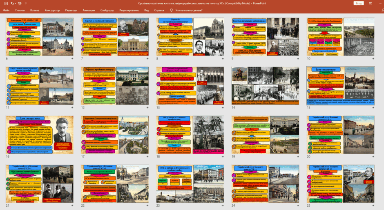
Task: Select slide 25 thumbnail
Action: [x=340, y=183]
